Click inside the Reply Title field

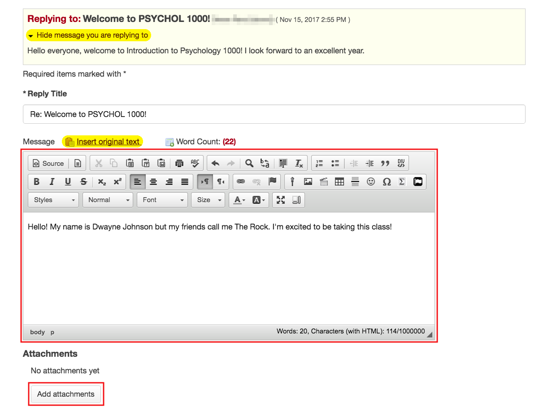[274, 114]
